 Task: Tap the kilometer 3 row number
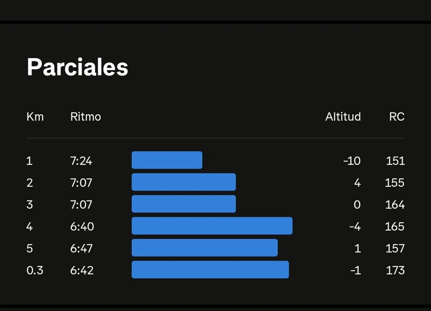pos(30,205)
